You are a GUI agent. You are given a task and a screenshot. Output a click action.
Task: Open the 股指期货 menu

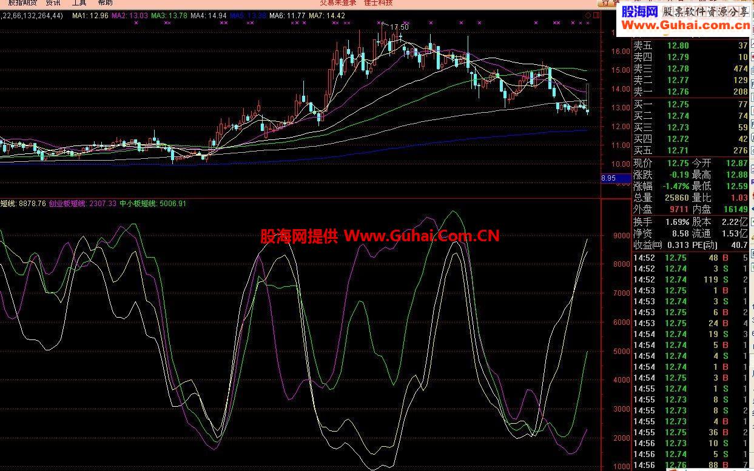pos(23,2)
